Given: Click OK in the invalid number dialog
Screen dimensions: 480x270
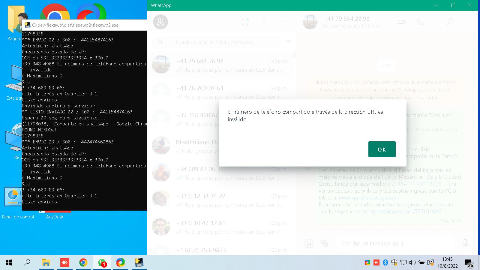Looking at the screenshot, I should 382,149.
